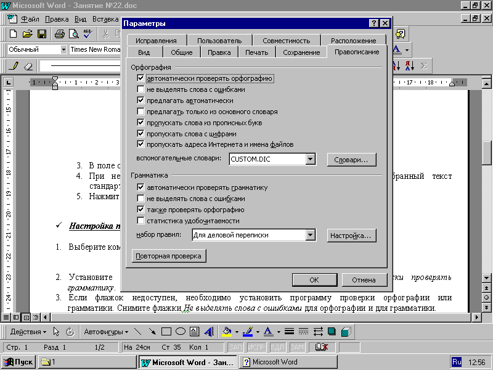Click the Повторная проверка button
Viewport: 493px width, 370px height.
[168, 256]
